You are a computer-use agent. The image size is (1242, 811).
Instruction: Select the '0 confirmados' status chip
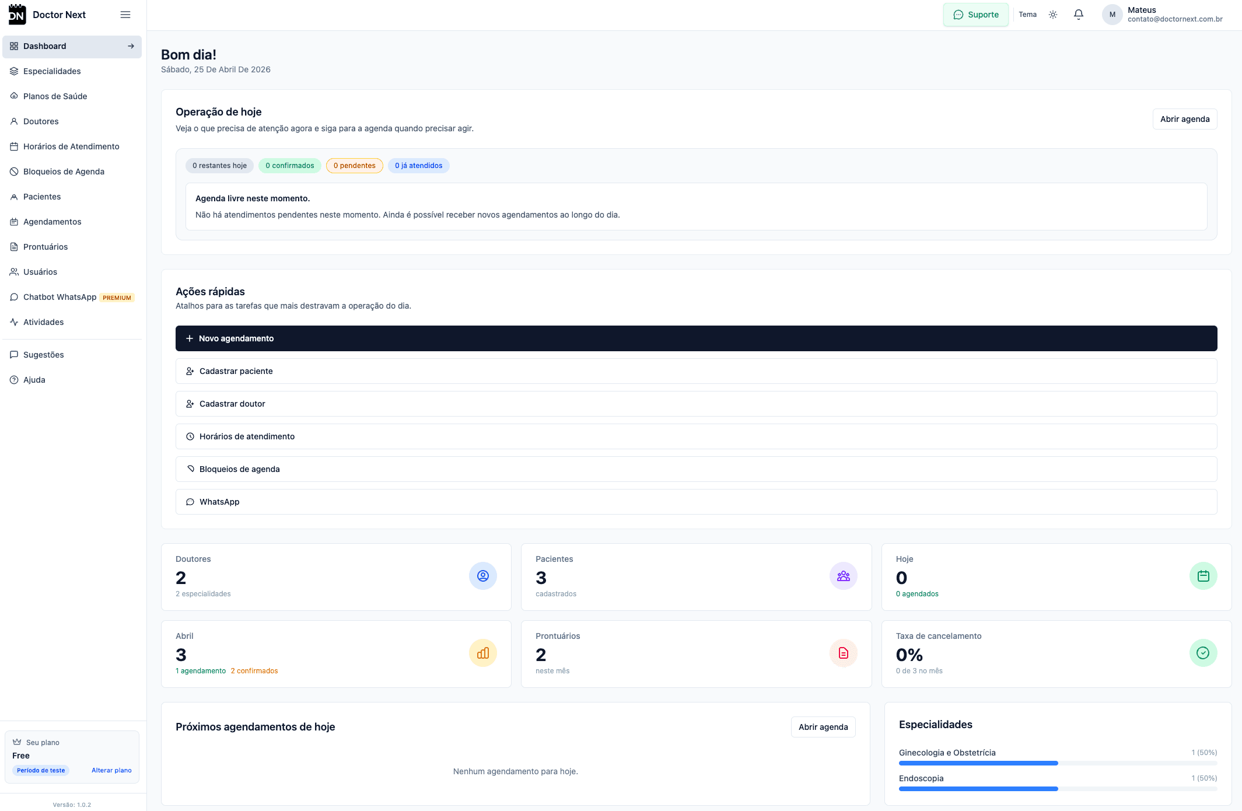290,166
